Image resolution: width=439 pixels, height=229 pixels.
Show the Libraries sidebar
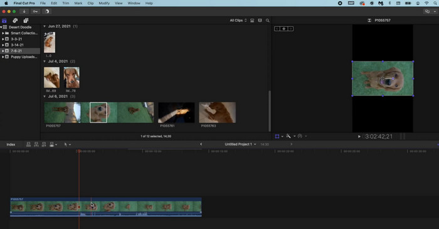(4, 21)
